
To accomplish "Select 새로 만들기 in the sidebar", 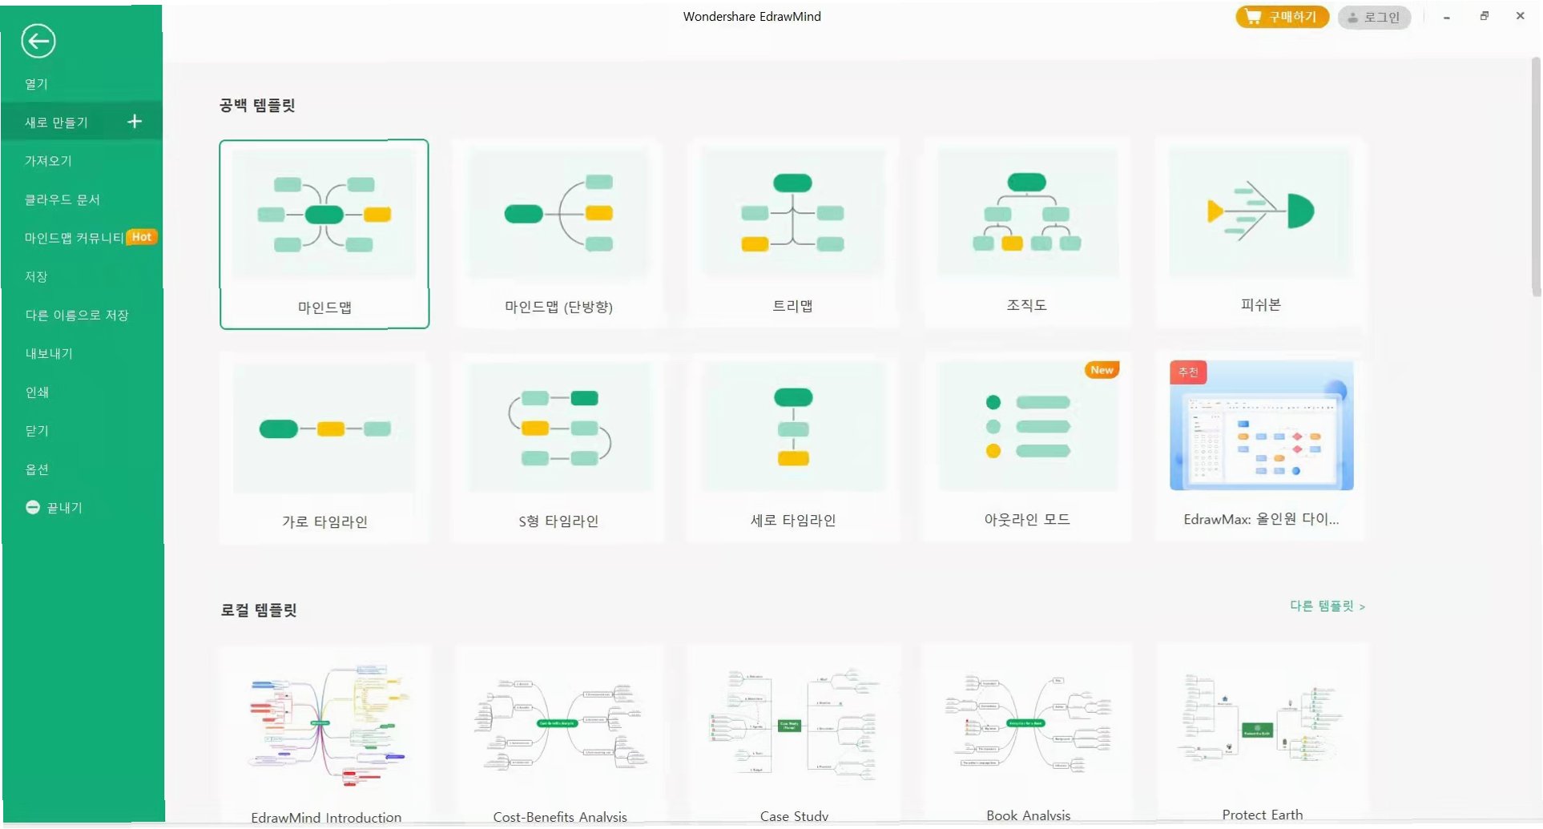I will coord(82,122).
